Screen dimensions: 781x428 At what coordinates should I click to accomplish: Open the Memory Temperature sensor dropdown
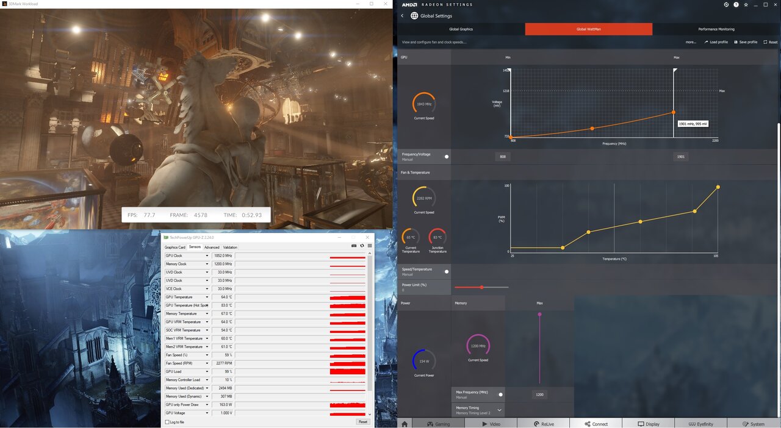click(x=207, y=313)
